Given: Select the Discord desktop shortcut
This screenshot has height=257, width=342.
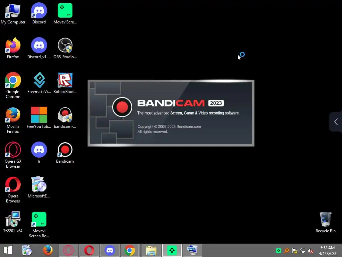Looking at the screenshot, I should pos(39,13).
